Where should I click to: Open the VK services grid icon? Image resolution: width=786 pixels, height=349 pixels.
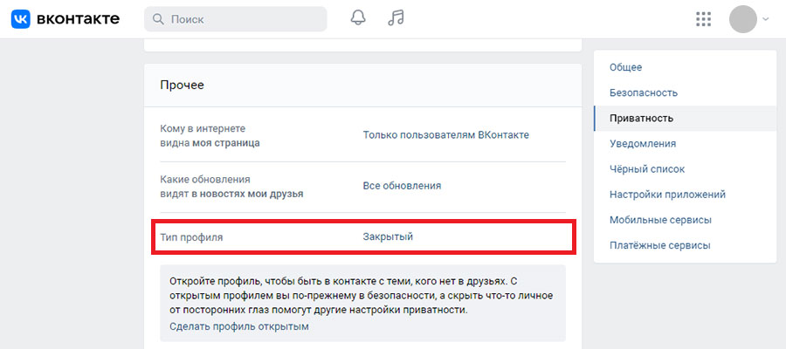[x=704, y=19]
